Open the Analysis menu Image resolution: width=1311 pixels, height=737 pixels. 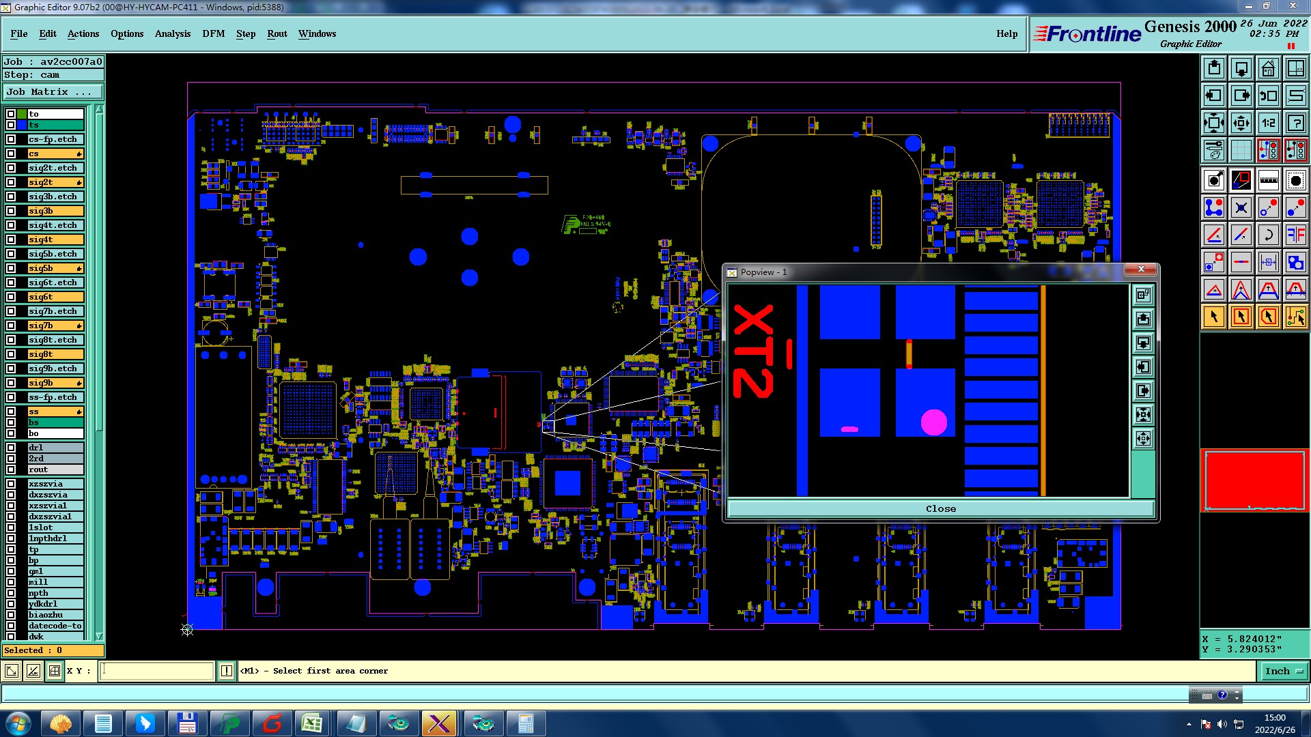coord(172,33)
